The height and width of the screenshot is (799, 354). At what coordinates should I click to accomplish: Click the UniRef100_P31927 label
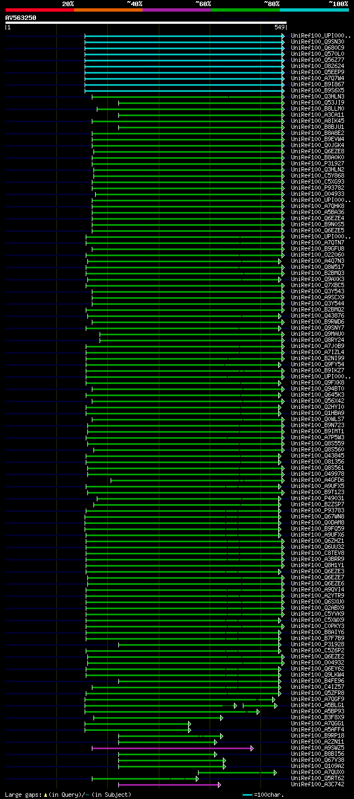tap(317, 163)
